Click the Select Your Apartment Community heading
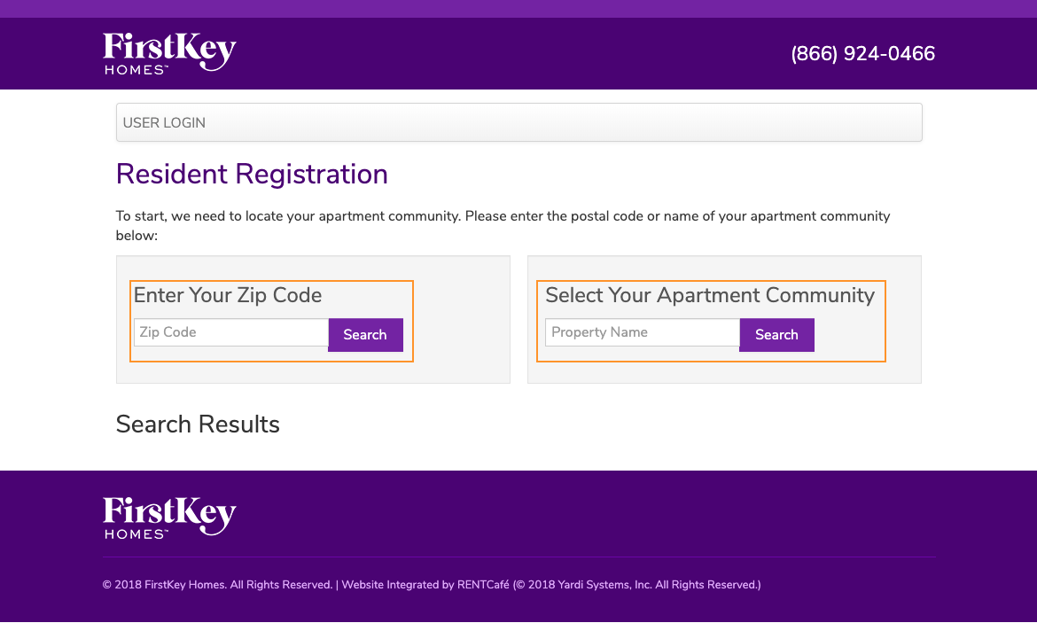 [709, 295]
